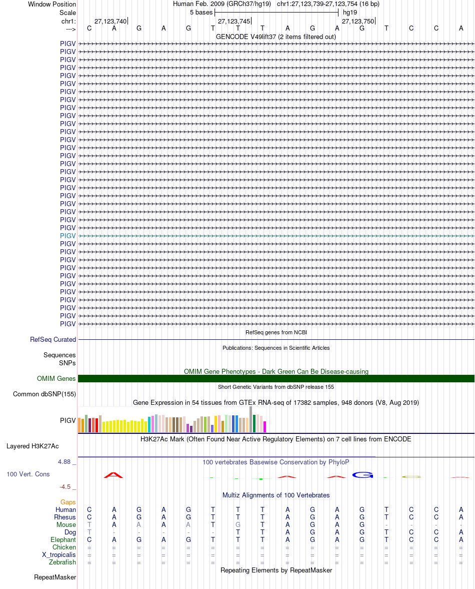
Task: Click the OMIM Genes track label
Action: pyautogui.click(x=56, y=379)
